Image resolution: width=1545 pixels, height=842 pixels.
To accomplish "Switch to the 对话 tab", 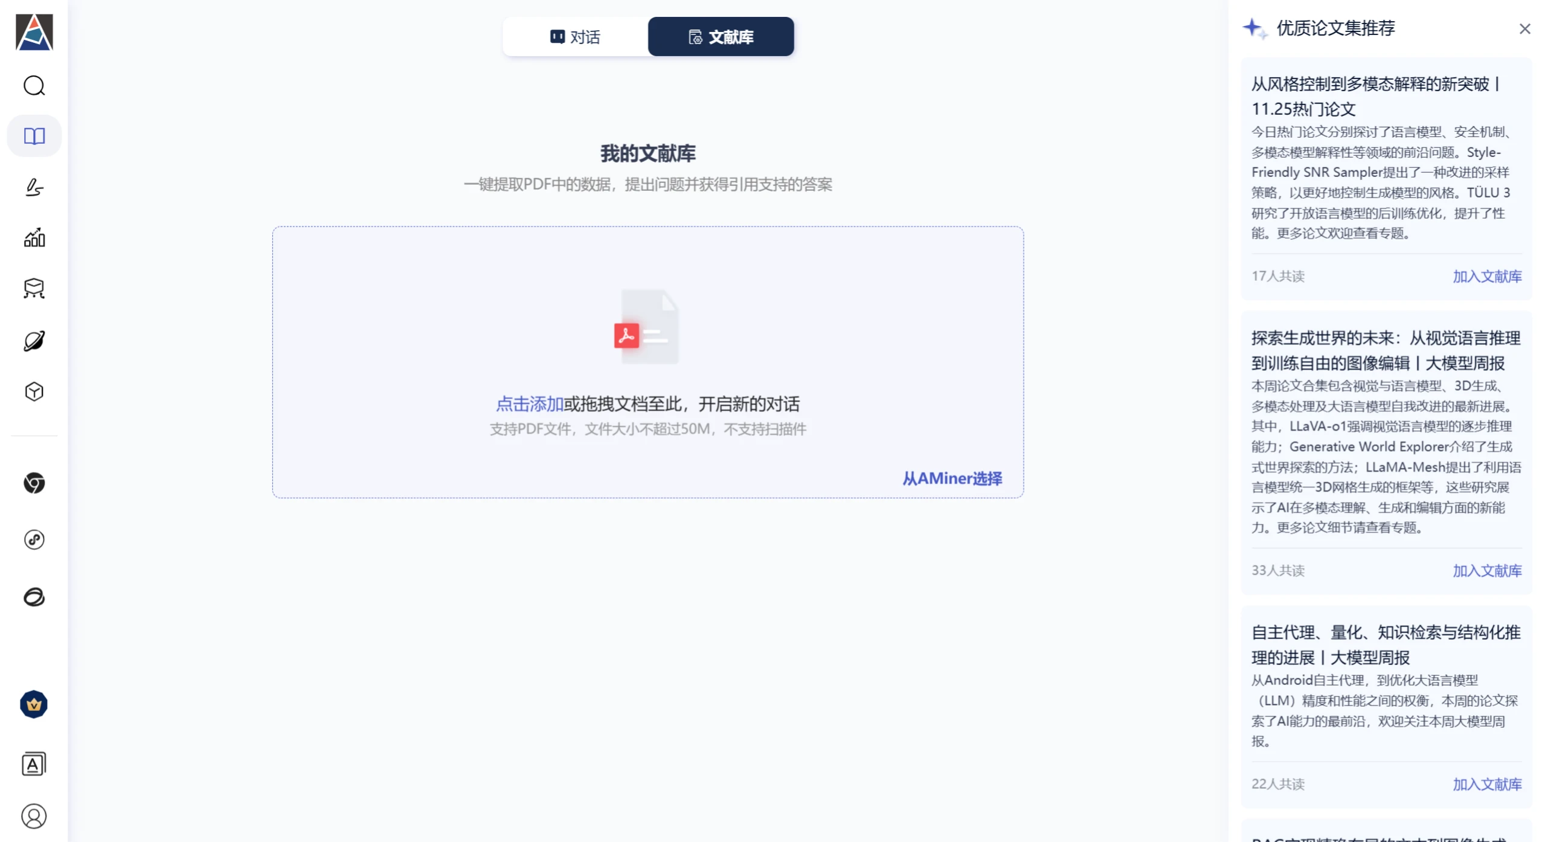I will (x=575, y=37).
